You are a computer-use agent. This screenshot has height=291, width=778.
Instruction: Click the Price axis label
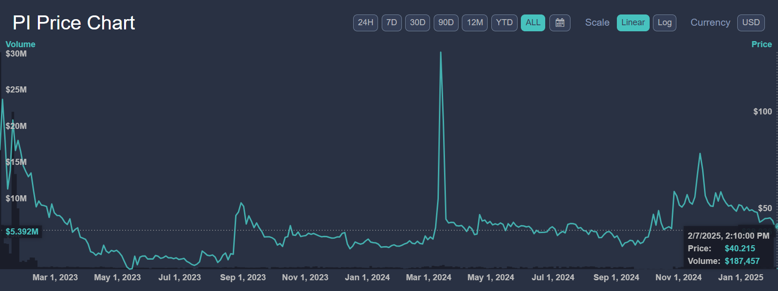pyautogui.click(x=761, y=44)
